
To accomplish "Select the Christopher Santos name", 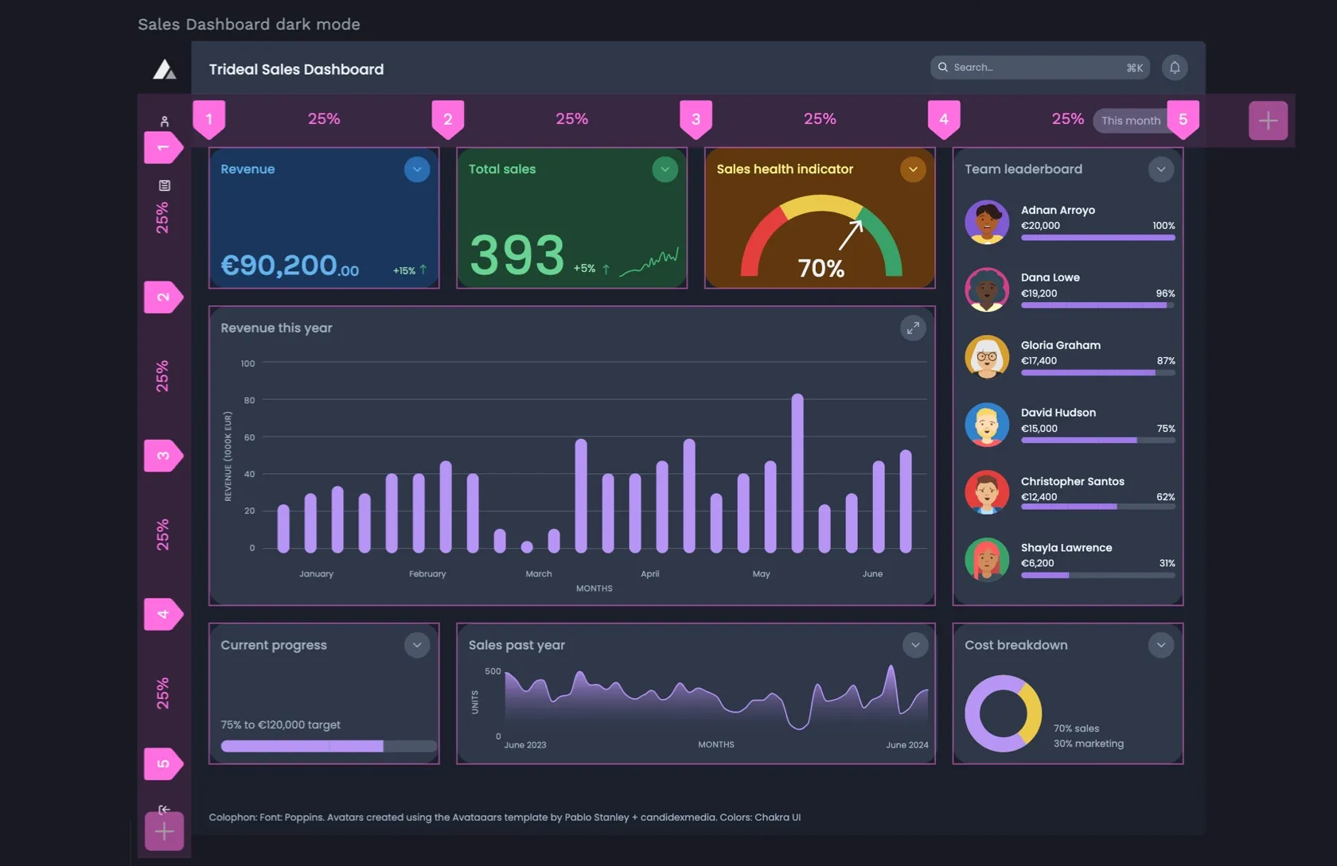I will [x=1073, y=481].
